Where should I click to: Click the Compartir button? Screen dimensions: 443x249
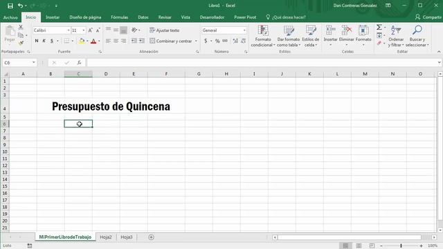[x=428, y=17]
